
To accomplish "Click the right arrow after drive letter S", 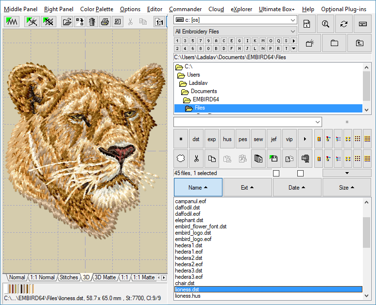I will coord(294,41).
